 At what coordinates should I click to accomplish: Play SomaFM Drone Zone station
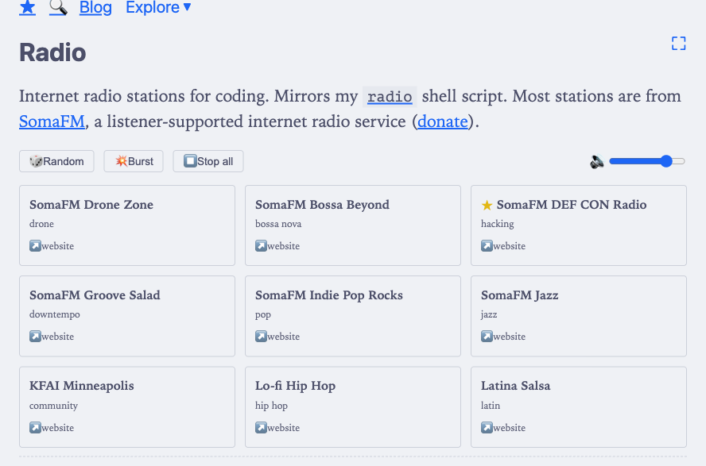pyautogui.click(x=127, y=225)
